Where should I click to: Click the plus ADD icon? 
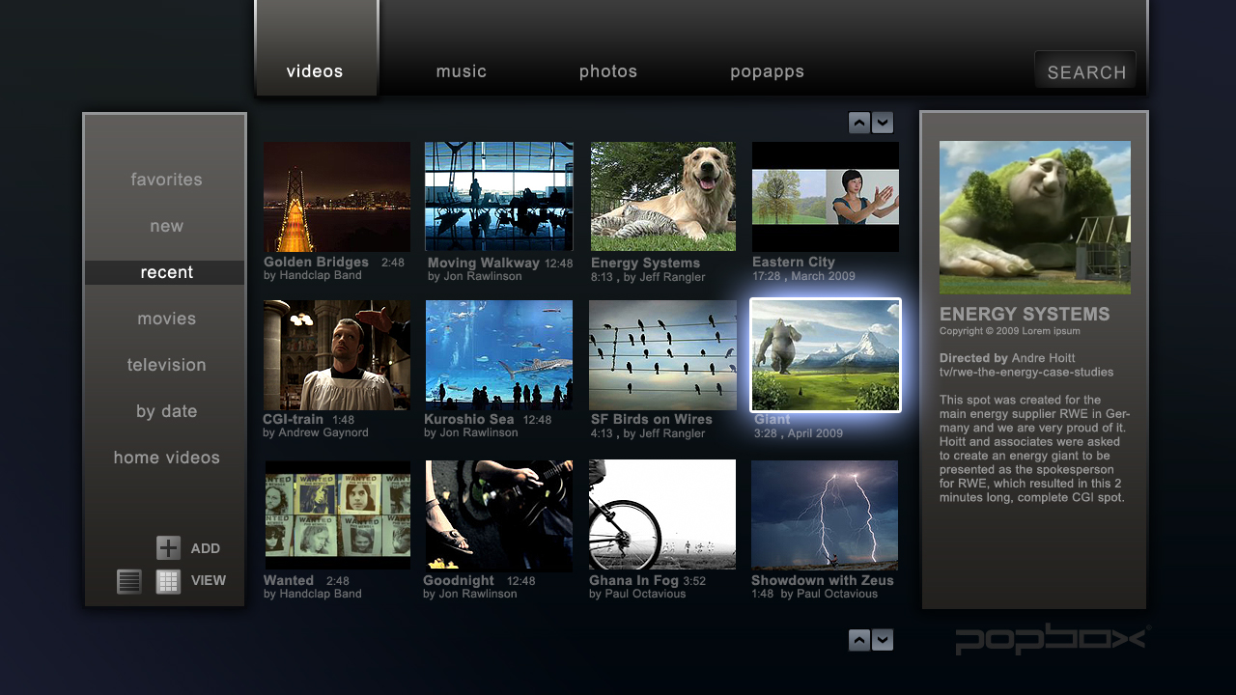click(168, 548)
